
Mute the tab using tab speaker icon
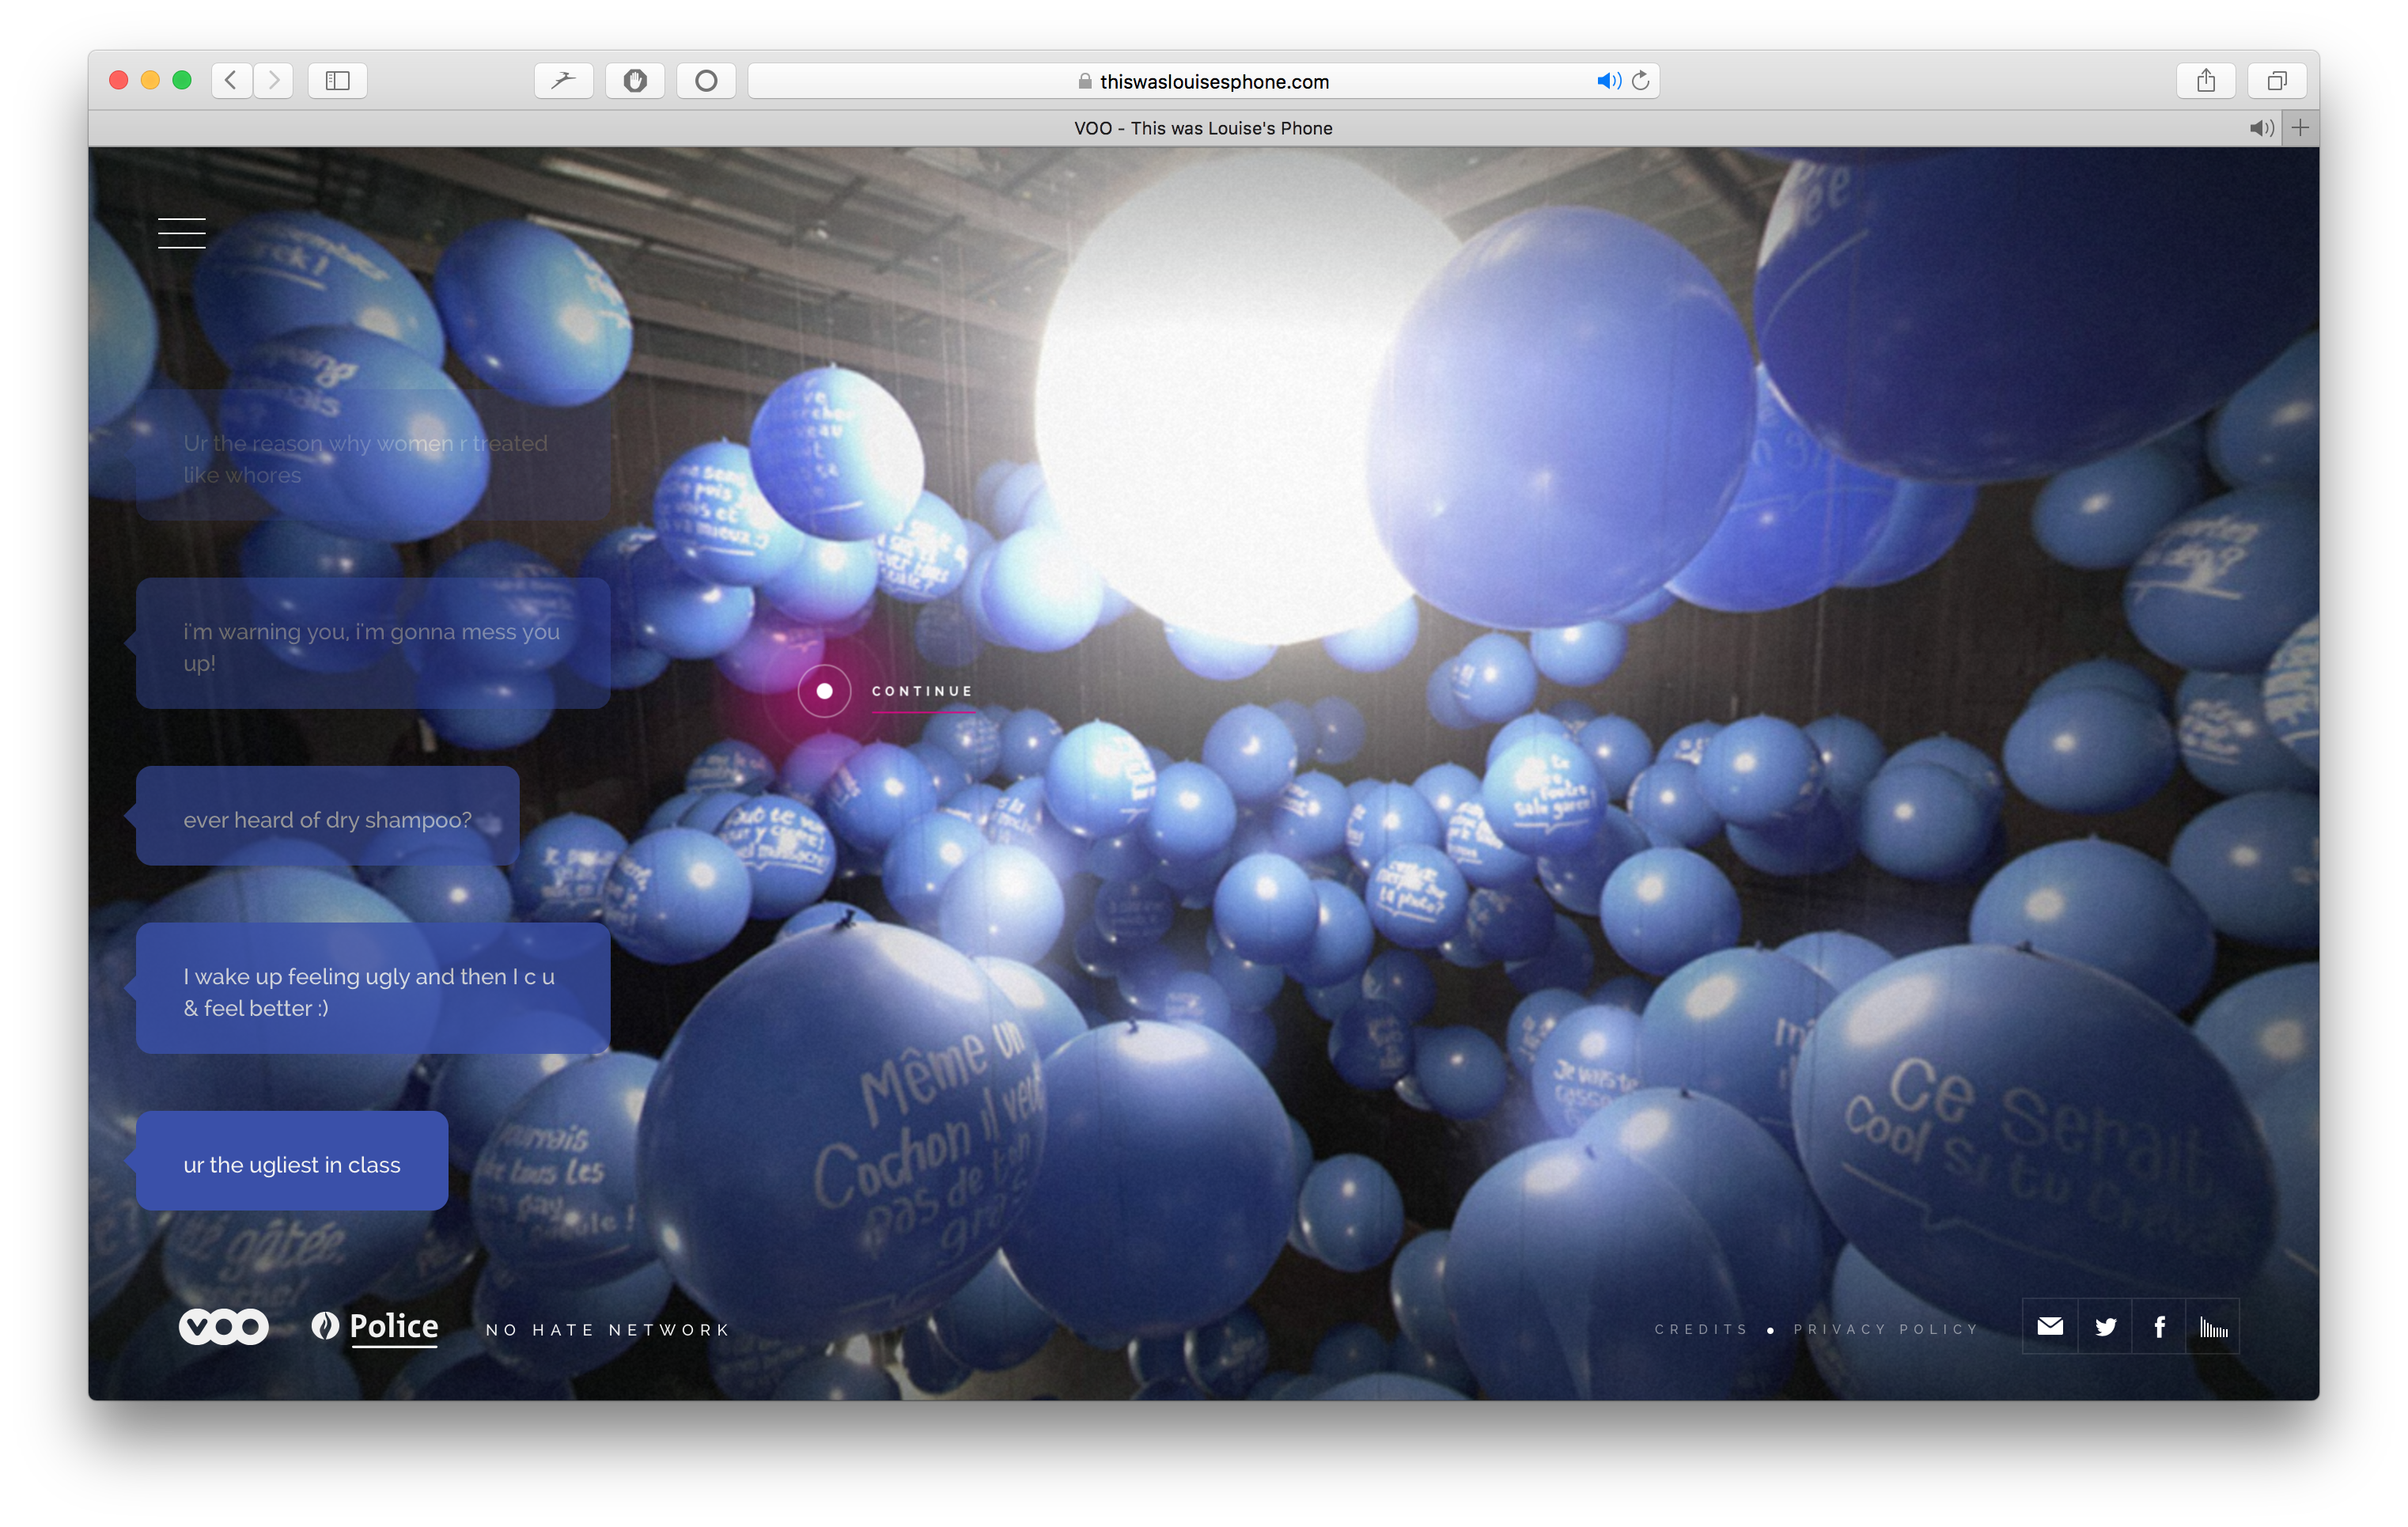[x=2260, y=128]
